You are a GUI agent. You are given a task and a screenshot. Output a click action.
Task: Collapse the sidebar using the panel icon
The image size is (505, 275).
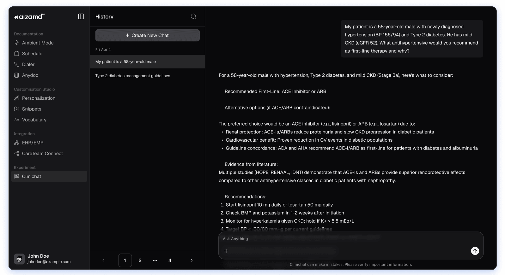click(81, 16)
